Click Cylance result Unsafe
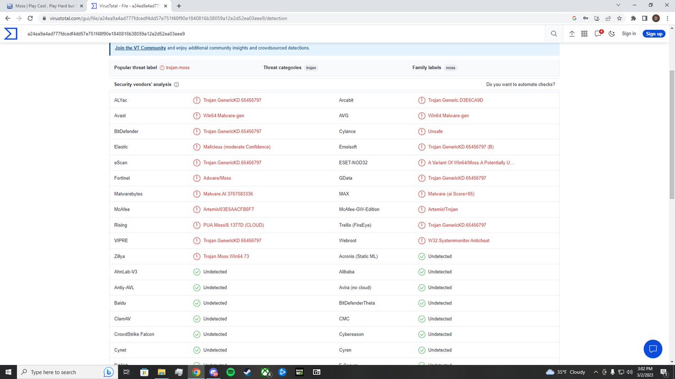Screen dimensions: 675x379 click(x=435, y=131)
